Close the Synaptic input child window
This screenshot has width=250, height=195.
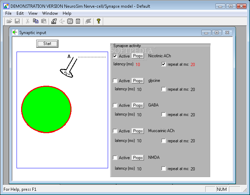[x=227, y=32]
